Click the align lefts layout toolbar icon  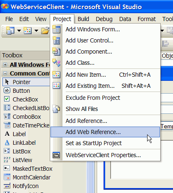(166, 44)
